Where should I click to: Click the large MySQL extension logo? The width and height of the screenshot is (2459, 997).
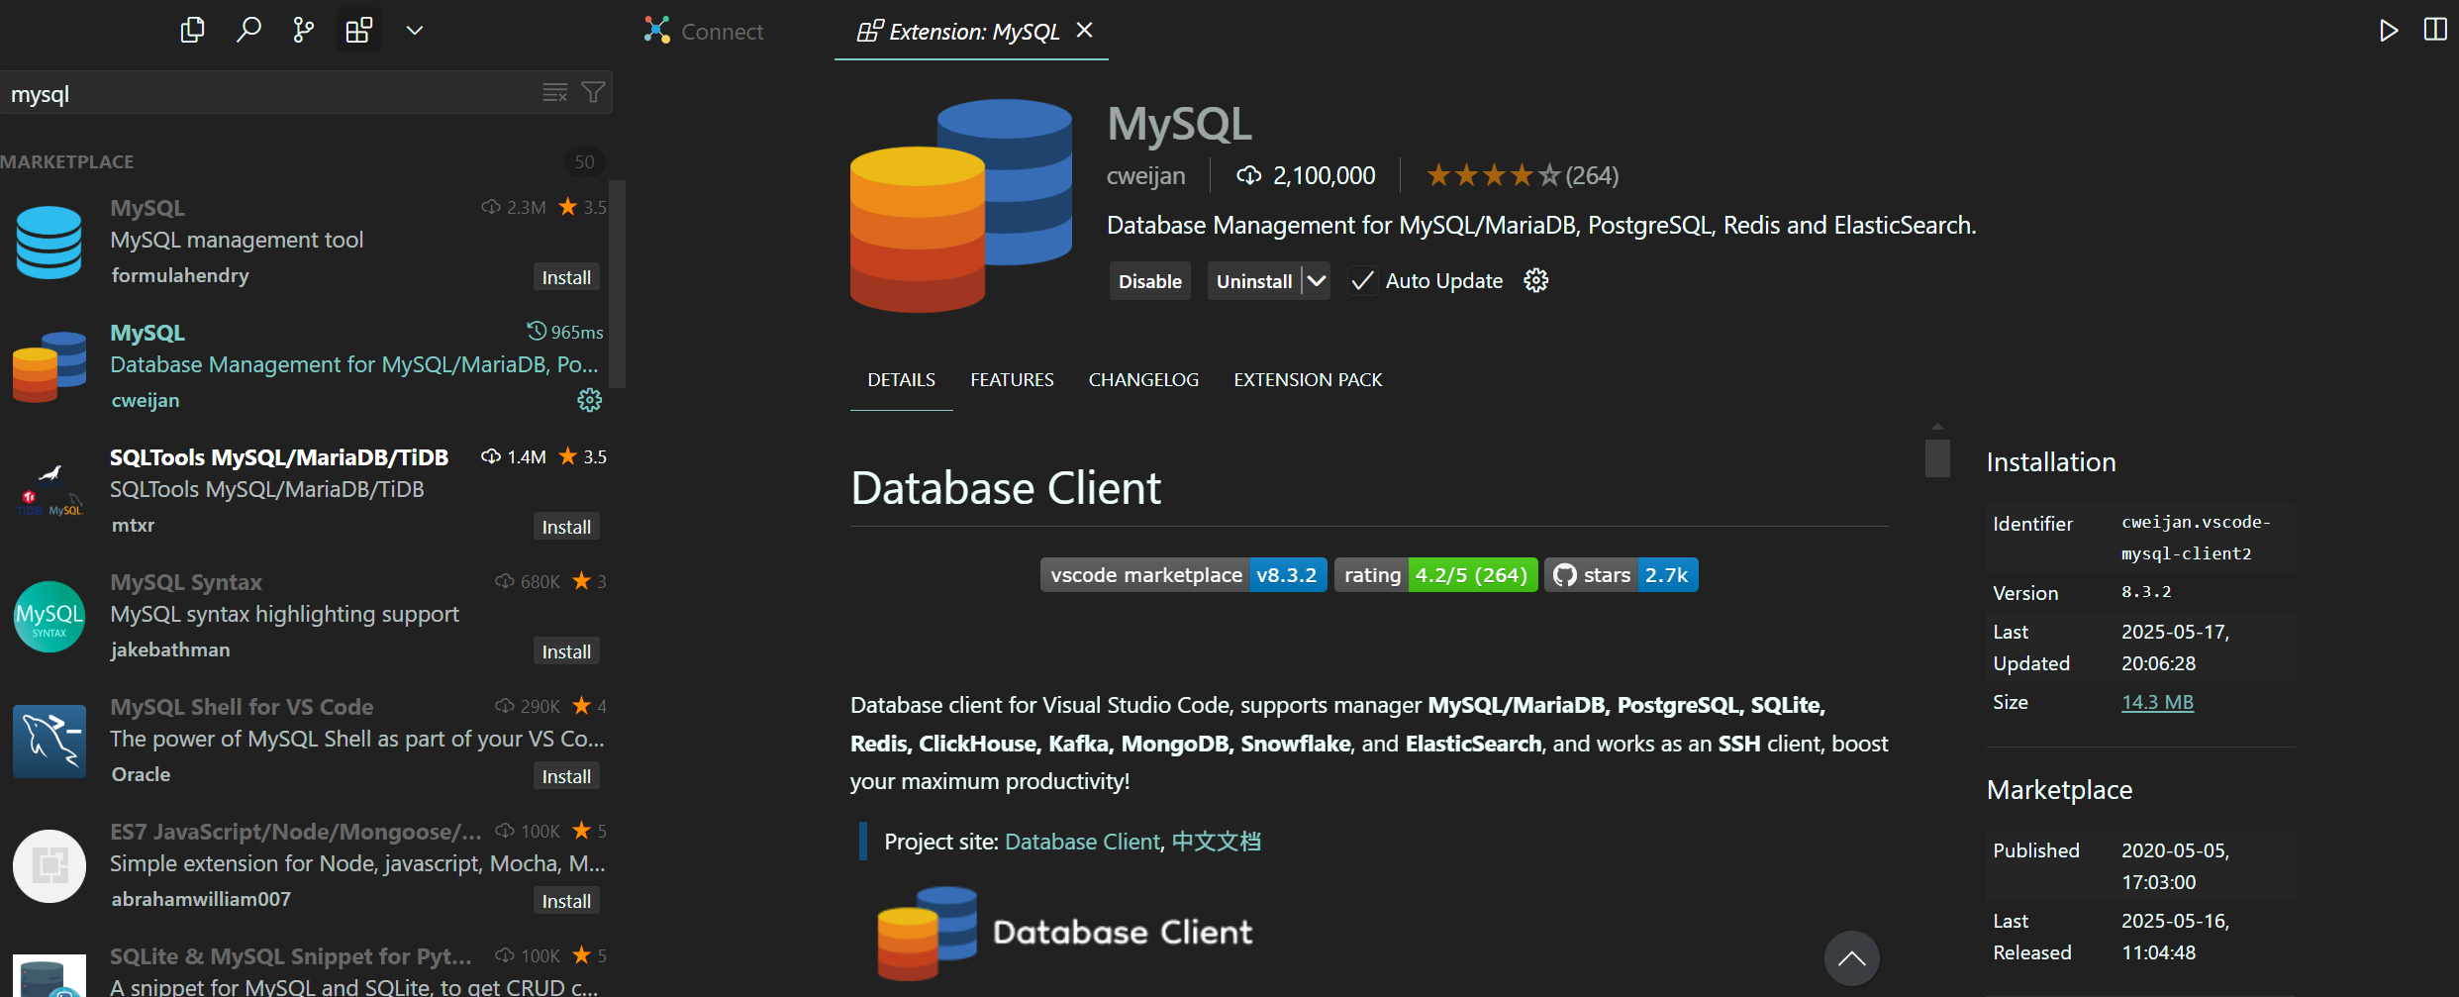[x=960, y=205]
